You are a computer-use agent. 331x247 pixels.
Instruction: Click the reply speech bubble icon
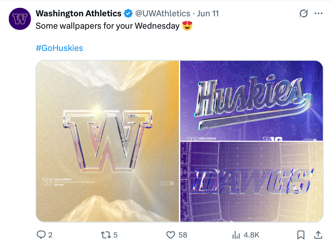click(41, 235)
